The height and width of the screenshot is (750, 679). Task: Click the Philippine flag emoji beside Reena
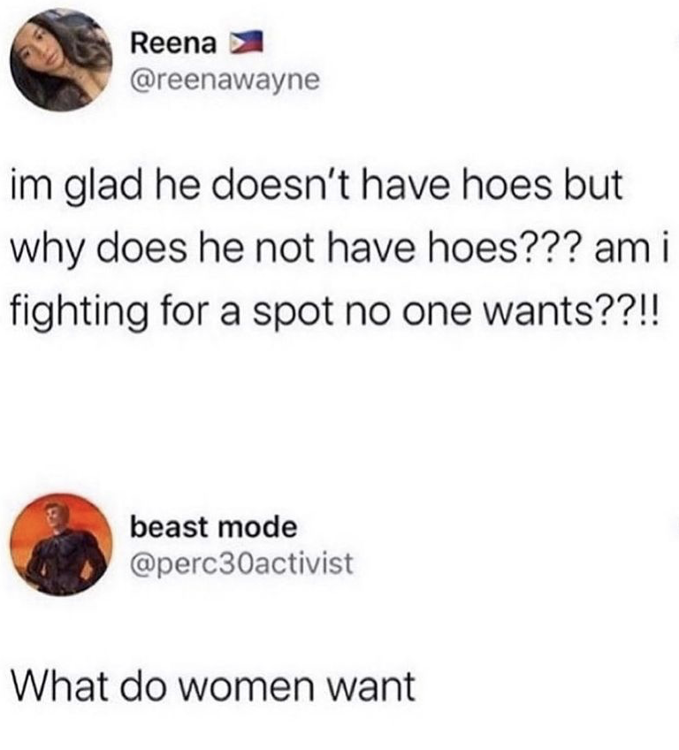click(x=248, y=44)
